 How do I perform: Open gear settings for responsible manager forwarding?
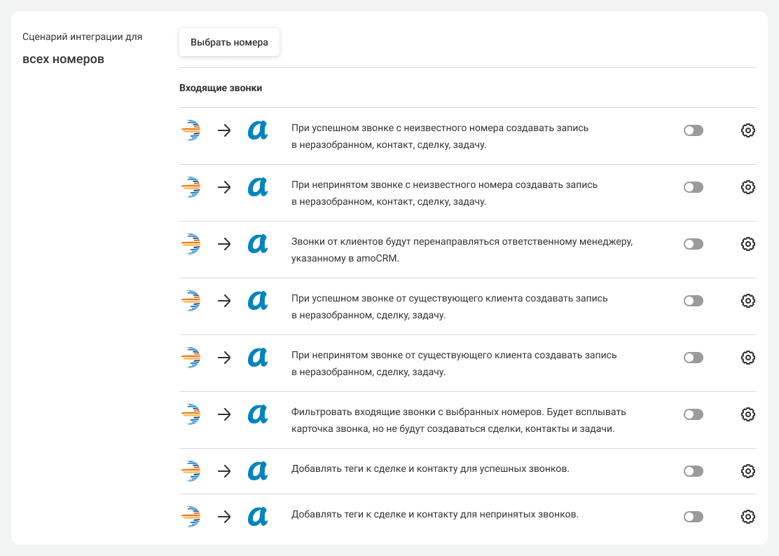(747, 244)
